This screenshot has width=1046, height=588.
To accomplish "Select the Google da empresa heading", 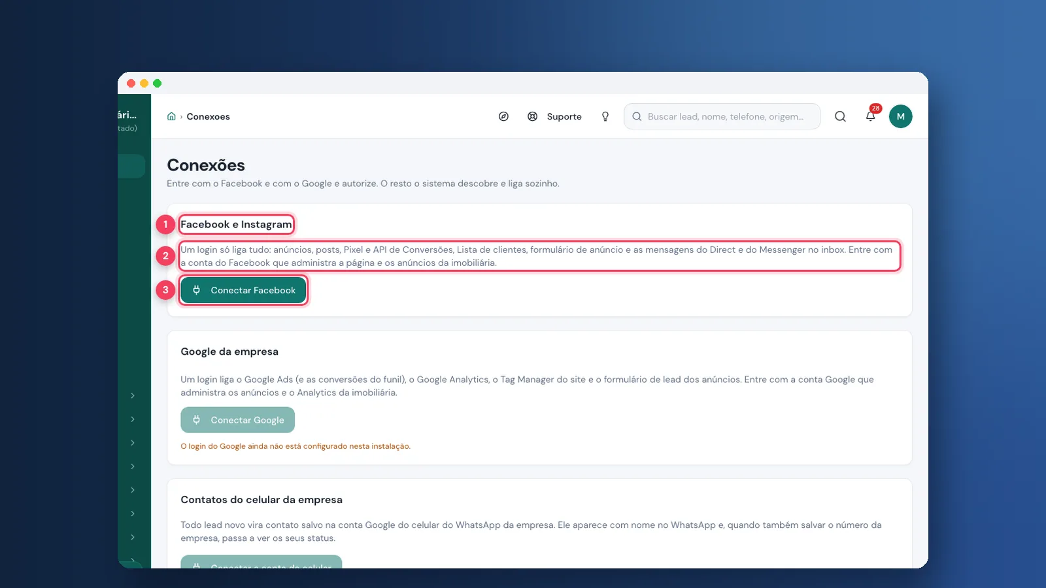I will tap(229, 351).
